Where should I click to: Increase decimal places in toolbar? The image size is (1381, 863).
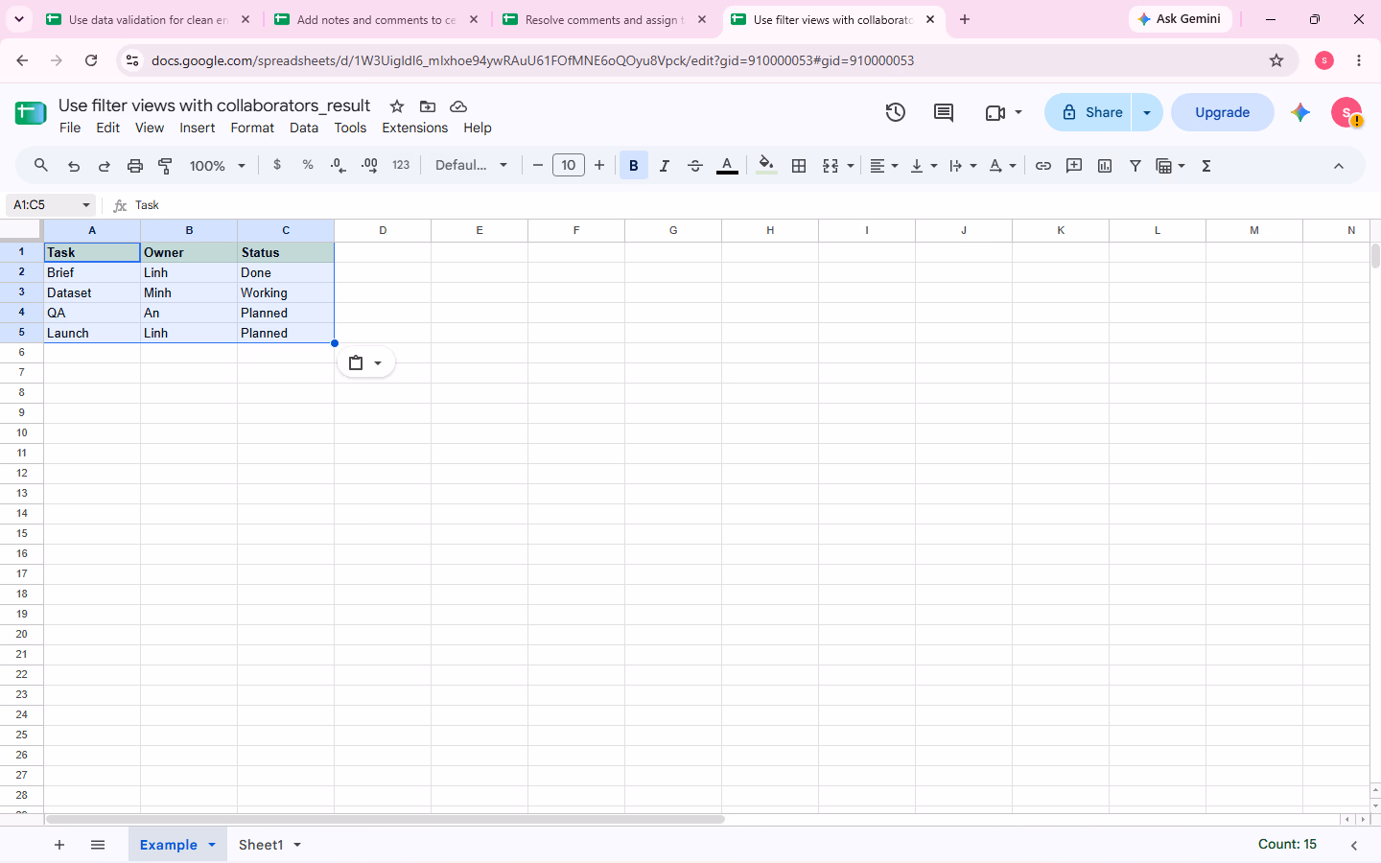coord(369,166)
